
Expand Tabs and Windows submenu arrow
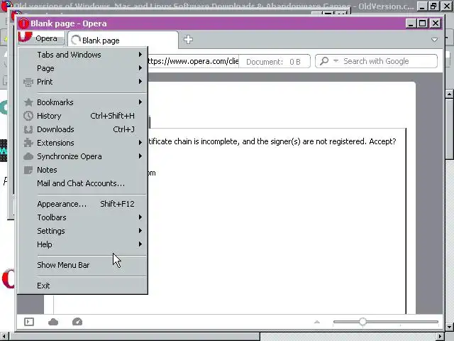pyautogui.click(x=140, y=54)
